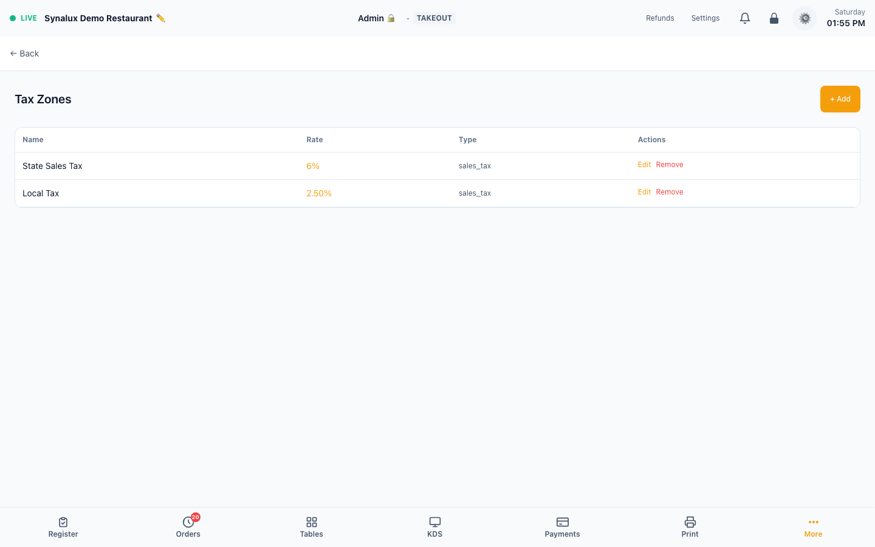Remove the Local Tax zone
875x547 pixels.
click(x=670, y=192)
